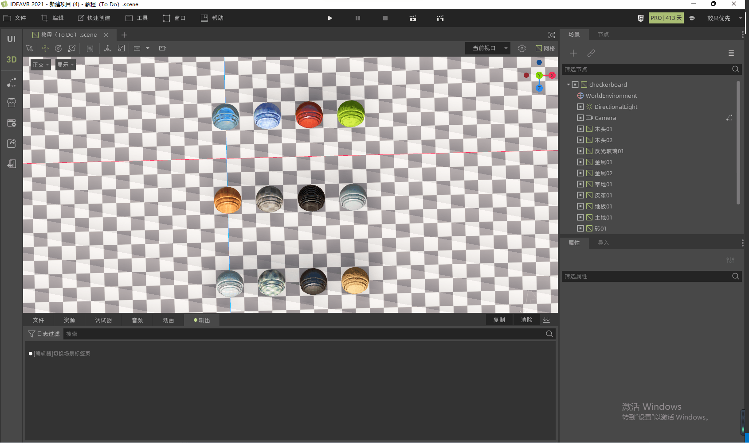Open the 效果优先 quality dropdown
The width and height of the screenshot is (749, 443).
(x=724, y=18)
